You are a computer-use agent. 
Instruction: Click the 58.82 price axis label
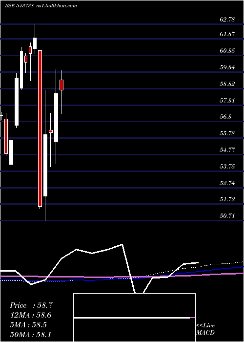point(227,84)
